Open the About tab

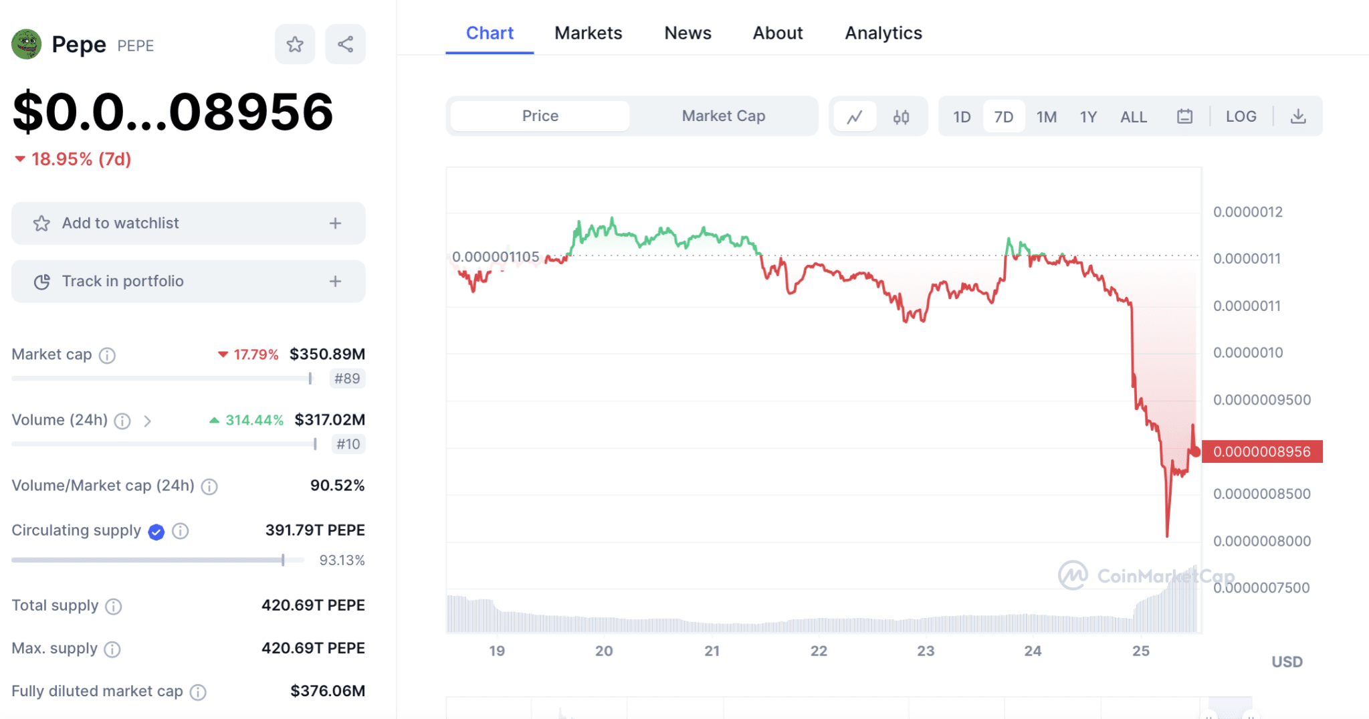click(x=778, y=33)
